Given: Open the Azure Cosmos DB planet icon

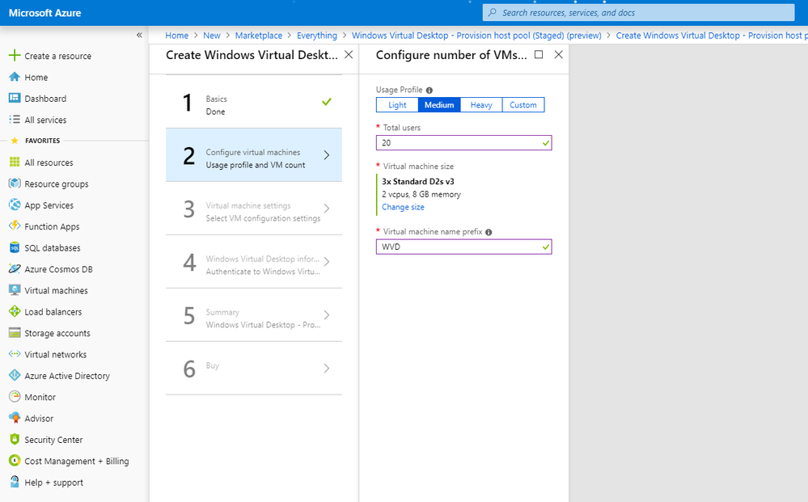Looking at the screenshot, I should click(15, 268).
